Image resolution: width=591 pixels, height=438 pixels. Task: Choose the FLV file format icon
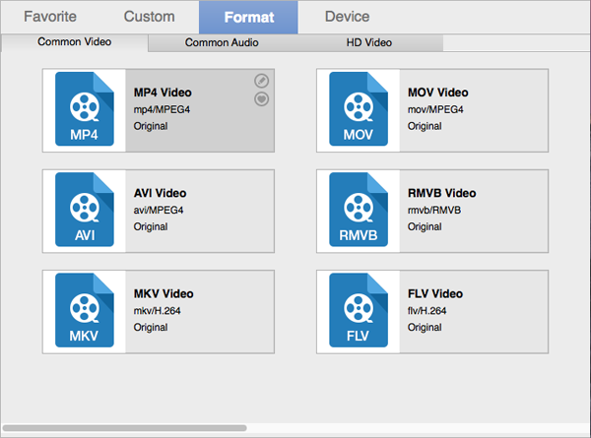tap(359, 311)
